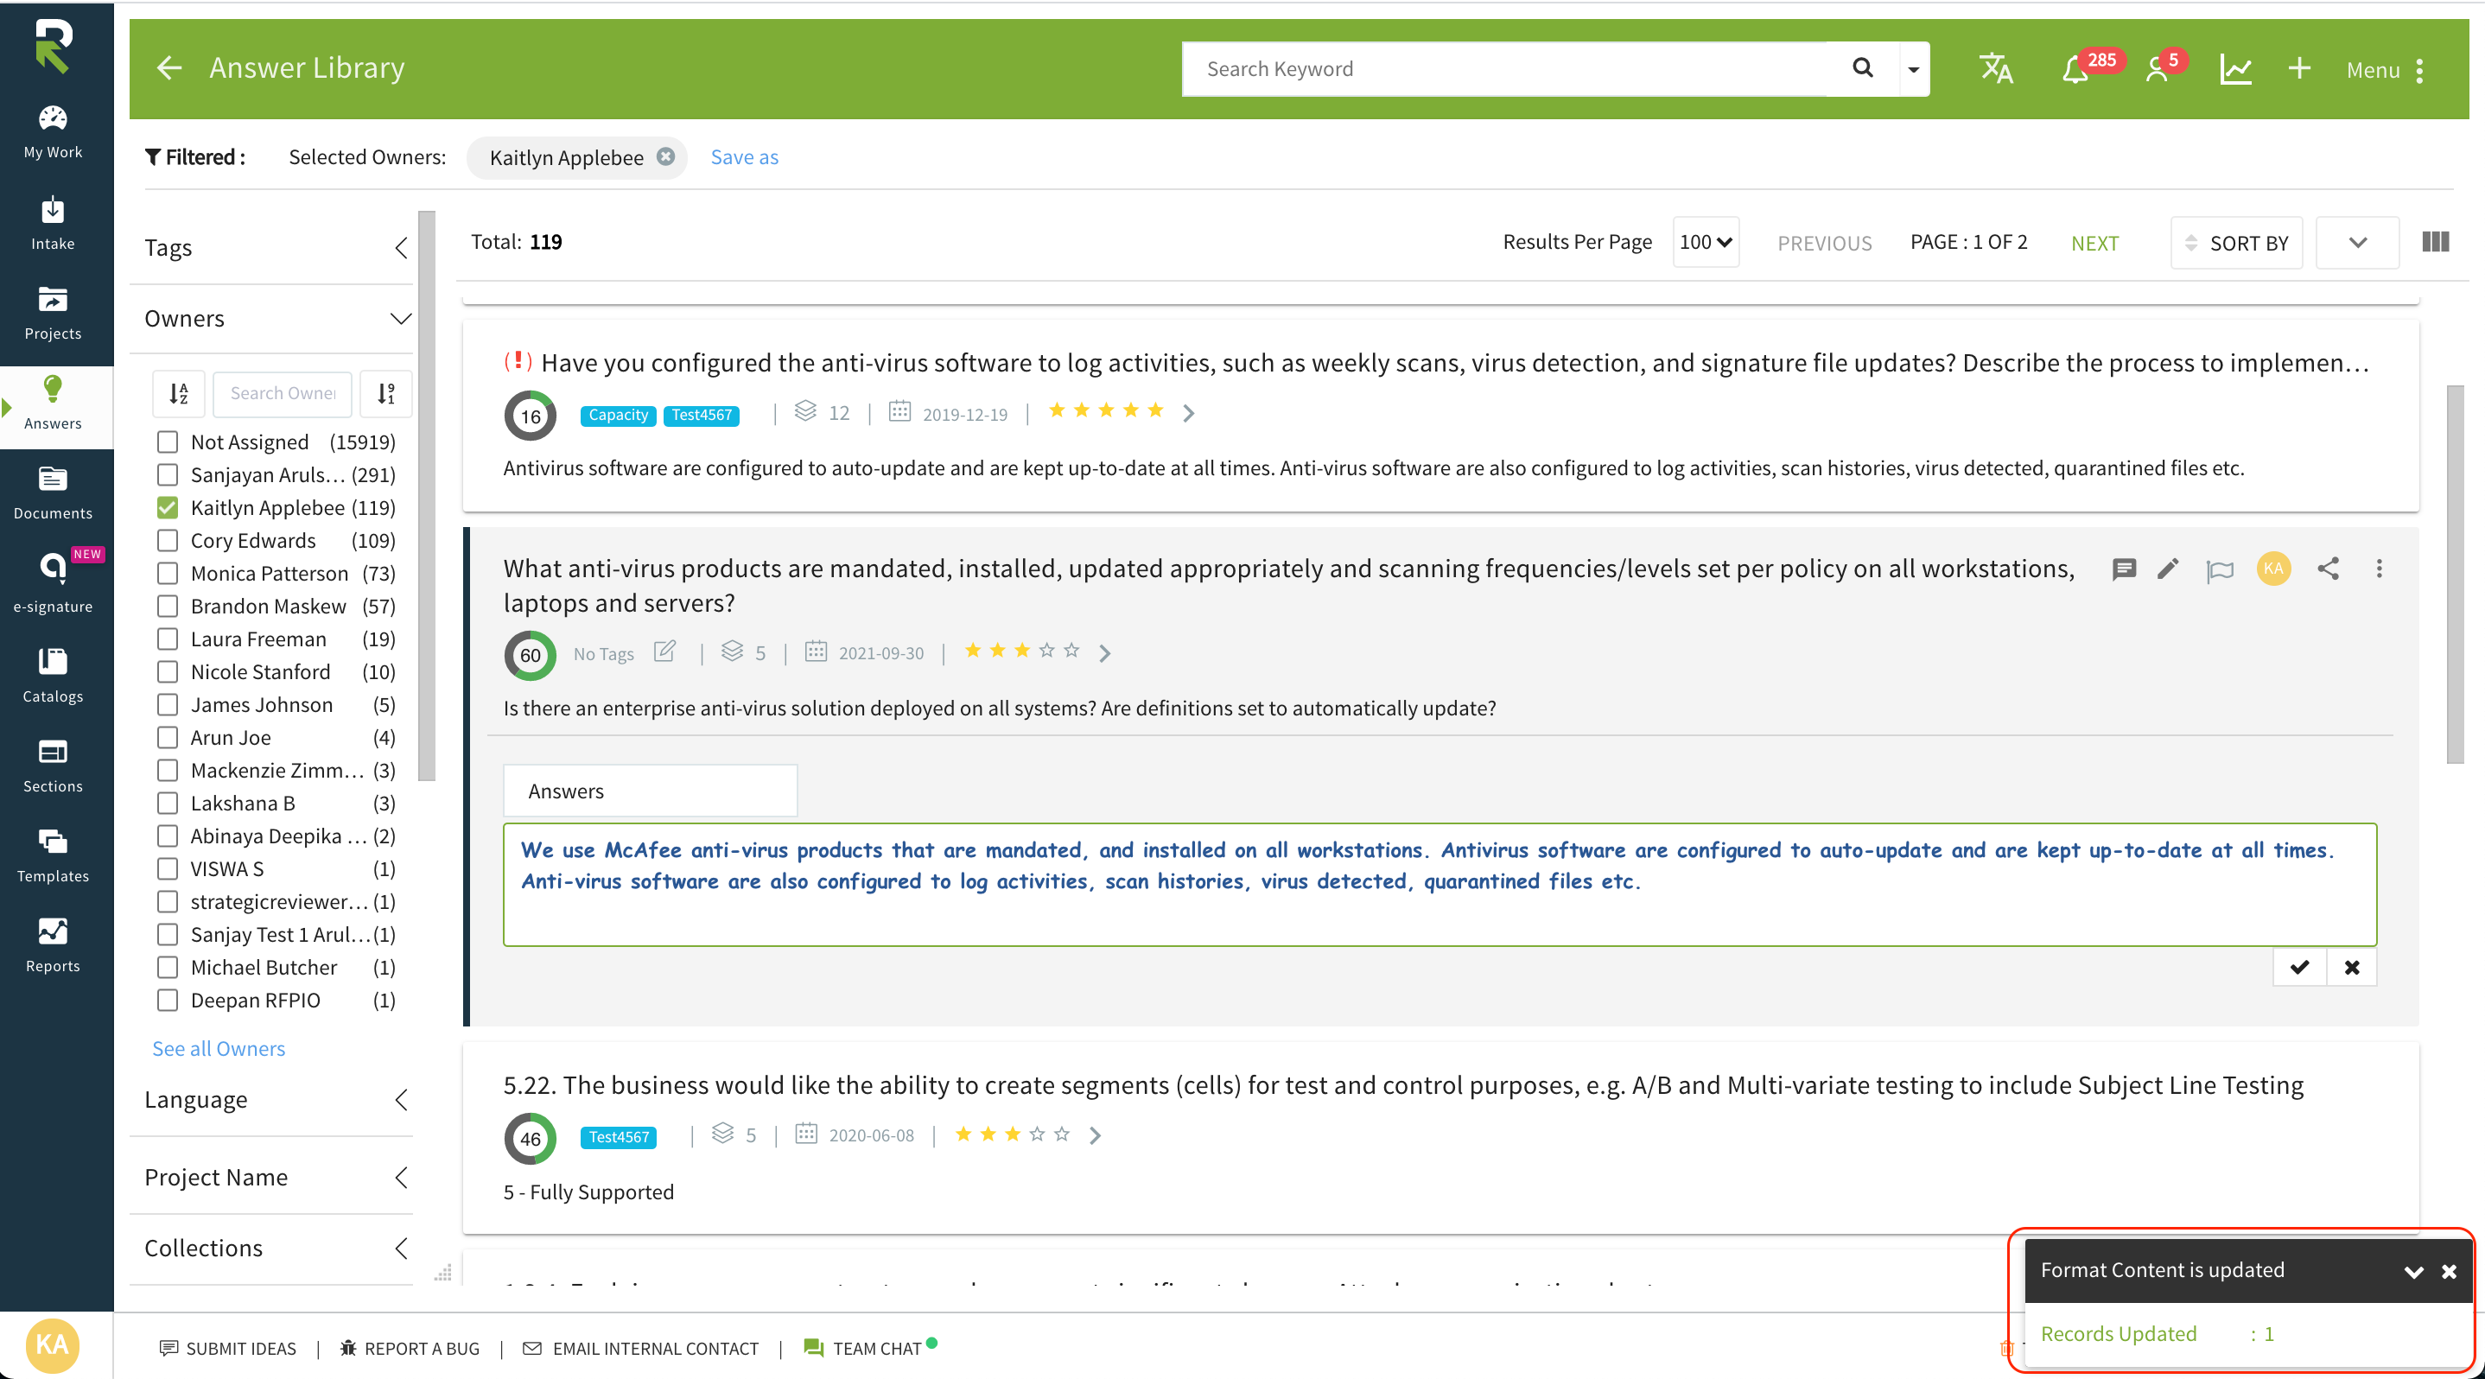Check the Cory Edwards owner checkbox
The width and height of the screenshot is (2485, 1379).
click(x=168, y=541)
